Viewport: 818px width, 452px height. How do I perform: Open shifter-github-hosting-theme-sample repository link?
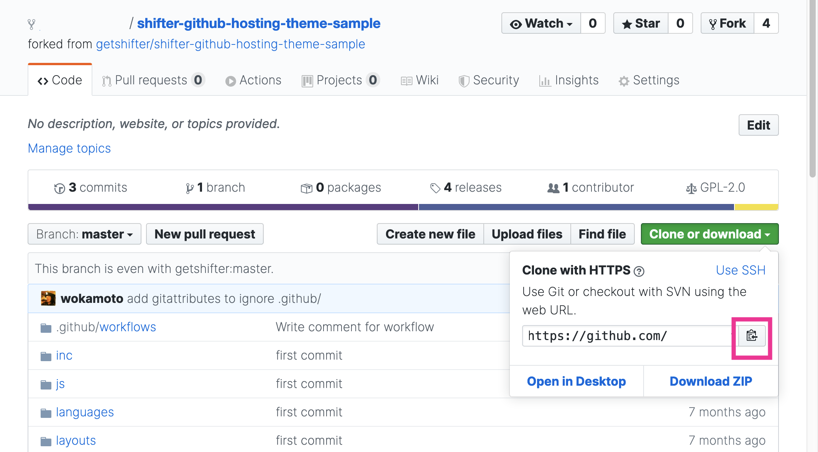point(259,23)
